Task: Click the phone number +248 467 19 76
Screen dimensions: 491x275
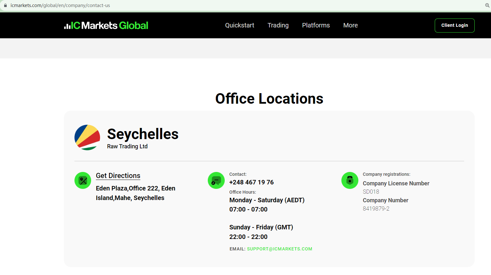Action: [x=251, y=182]
